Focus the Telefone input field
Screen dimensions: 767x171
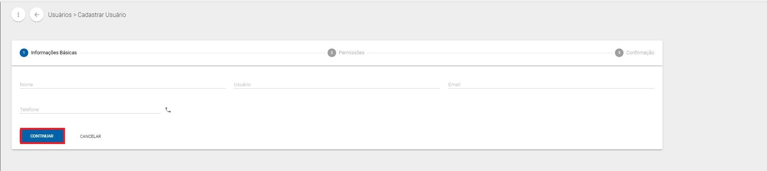click(90, 110)
